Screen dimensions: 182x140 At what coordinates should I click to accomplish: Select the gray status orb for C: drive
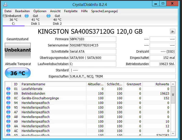click(x=4, y=16)
